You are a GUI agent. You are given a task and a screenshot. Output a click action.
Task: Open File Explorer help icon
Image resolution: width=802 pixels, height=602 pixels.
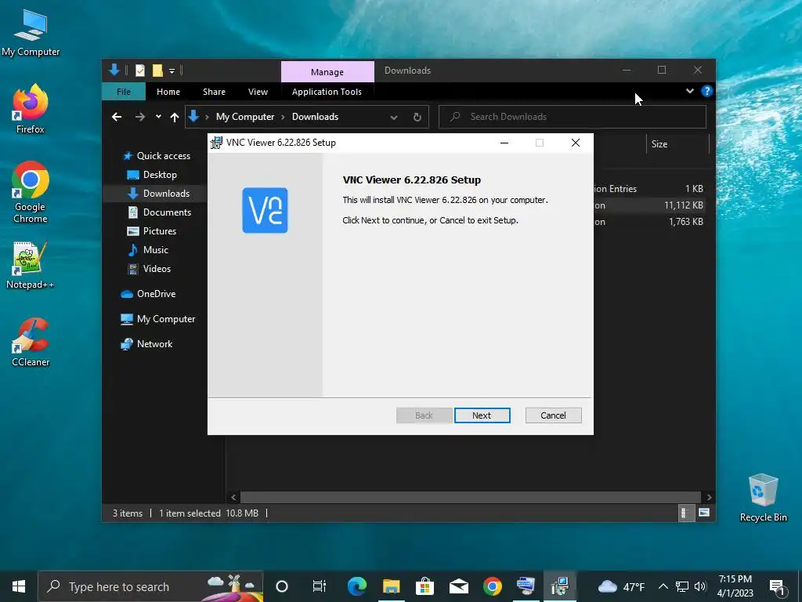707,91
